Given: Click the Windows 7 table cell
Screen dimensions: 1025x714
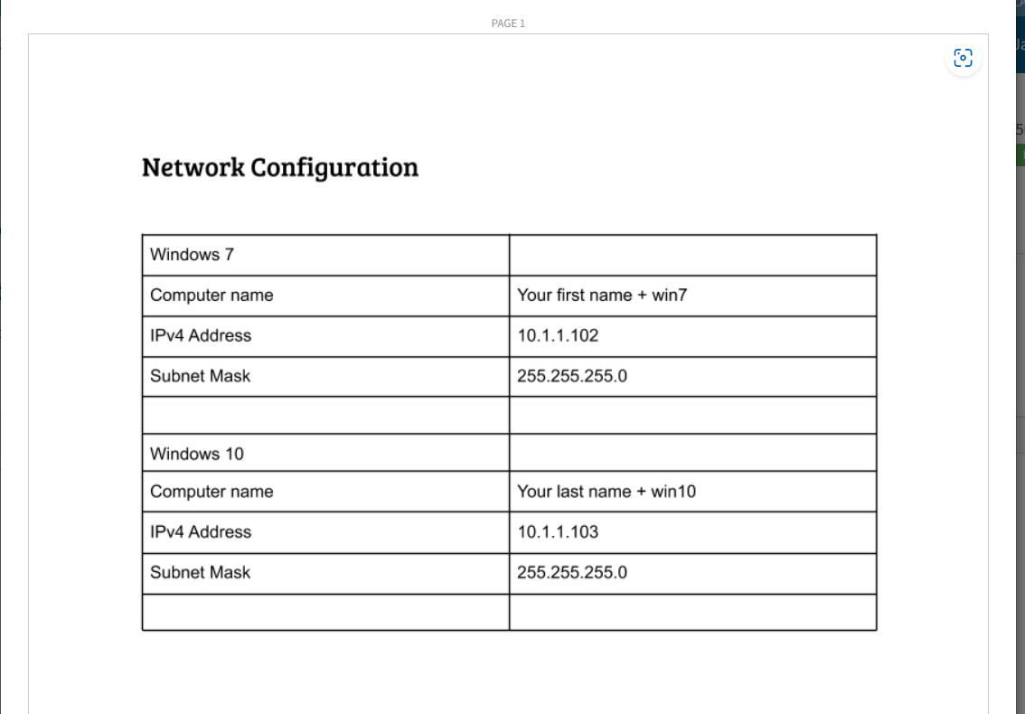Looking at the screenshot, I should coord(325,255).
